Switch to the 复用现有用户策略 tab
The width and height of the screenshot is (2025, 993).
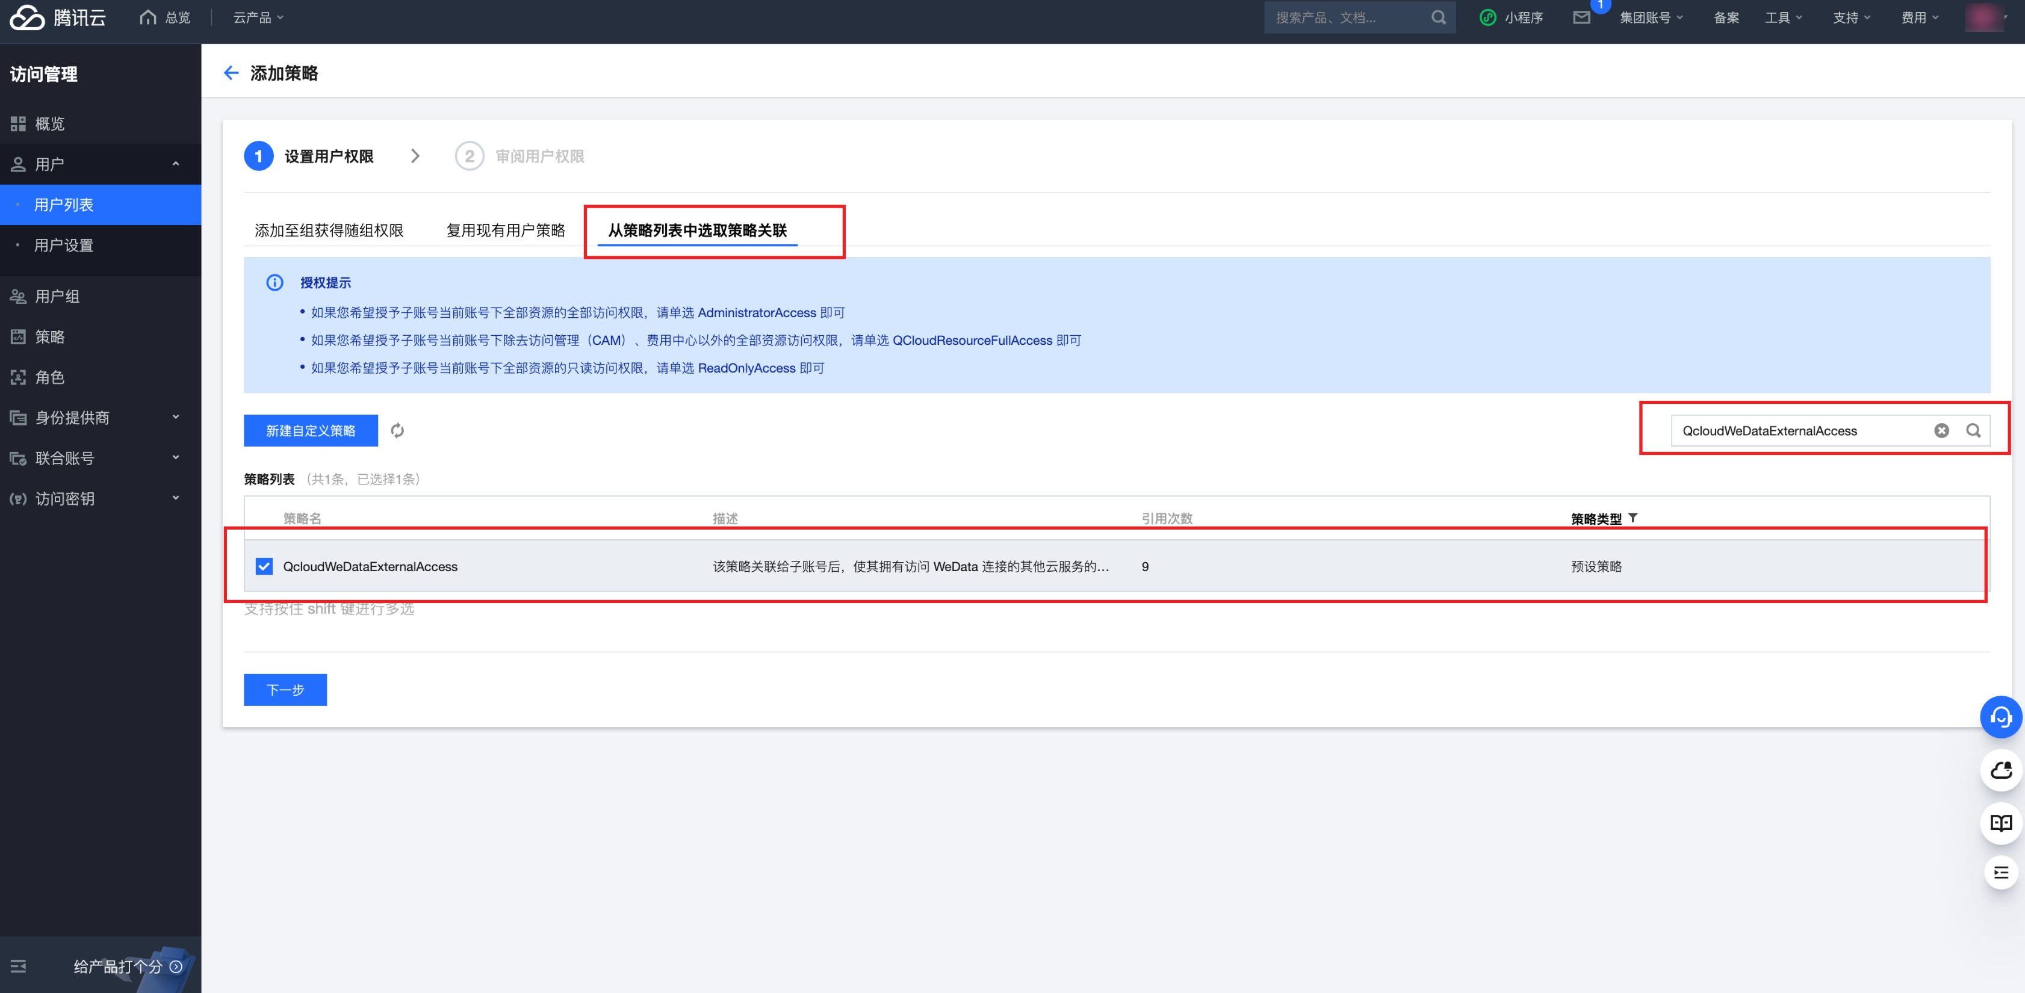point(506,230)
